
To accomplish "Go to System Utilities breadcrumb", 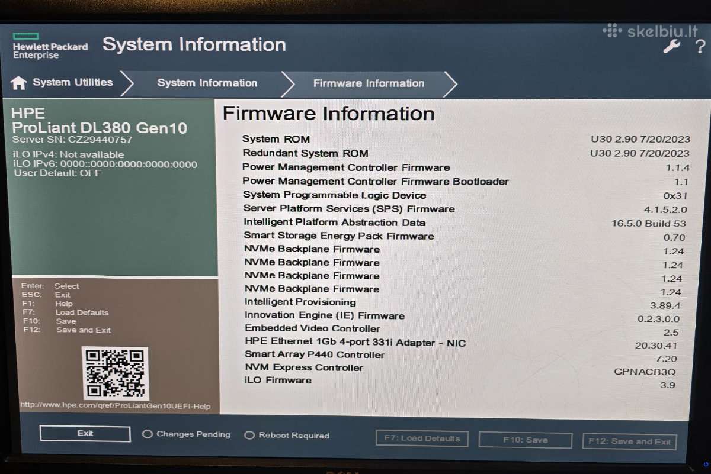I will click(x=72, y=82).
